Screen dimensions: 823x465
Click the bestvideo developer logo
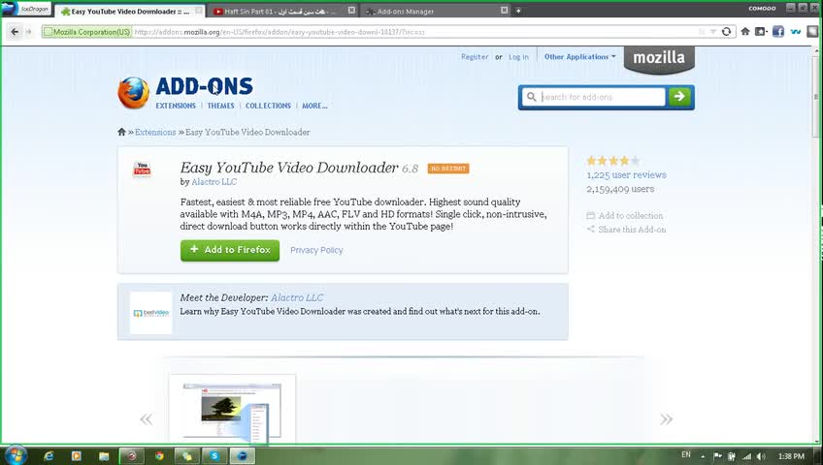(x=151, y=313)
